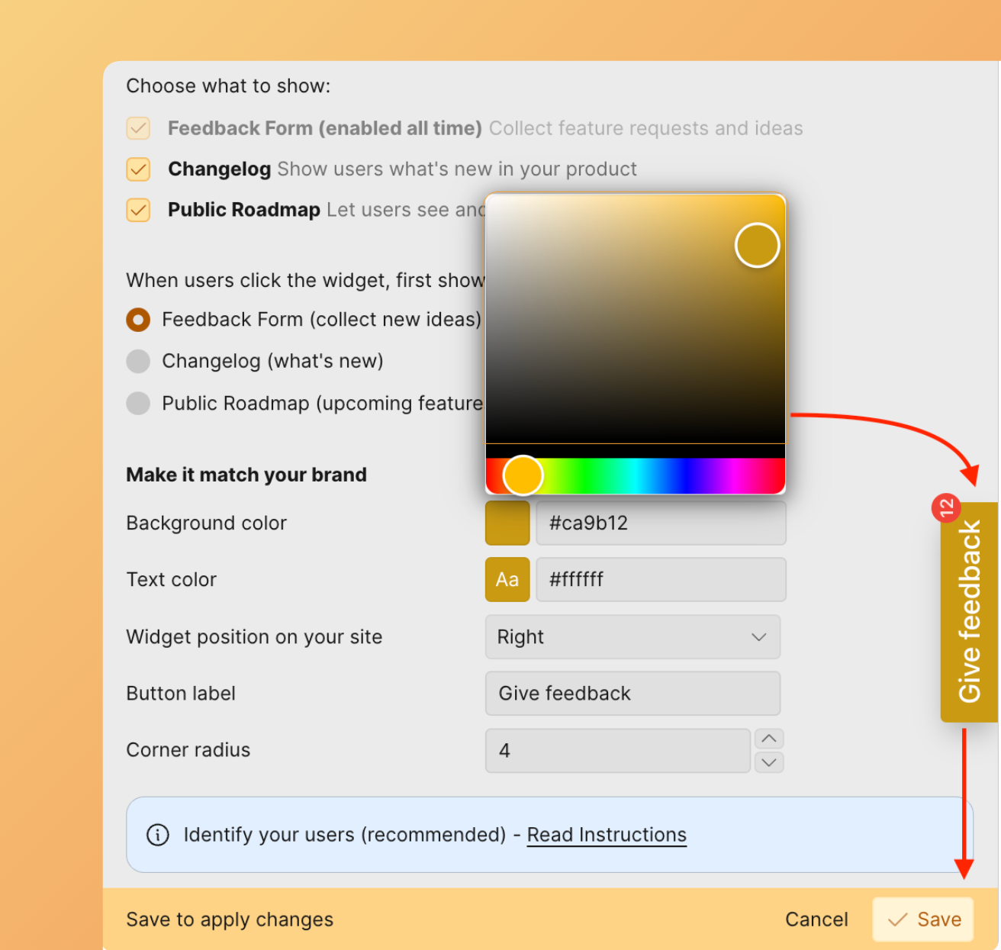Select the Changelog radio button
The height and width of the screenshot is (950, 1001).
138,361
